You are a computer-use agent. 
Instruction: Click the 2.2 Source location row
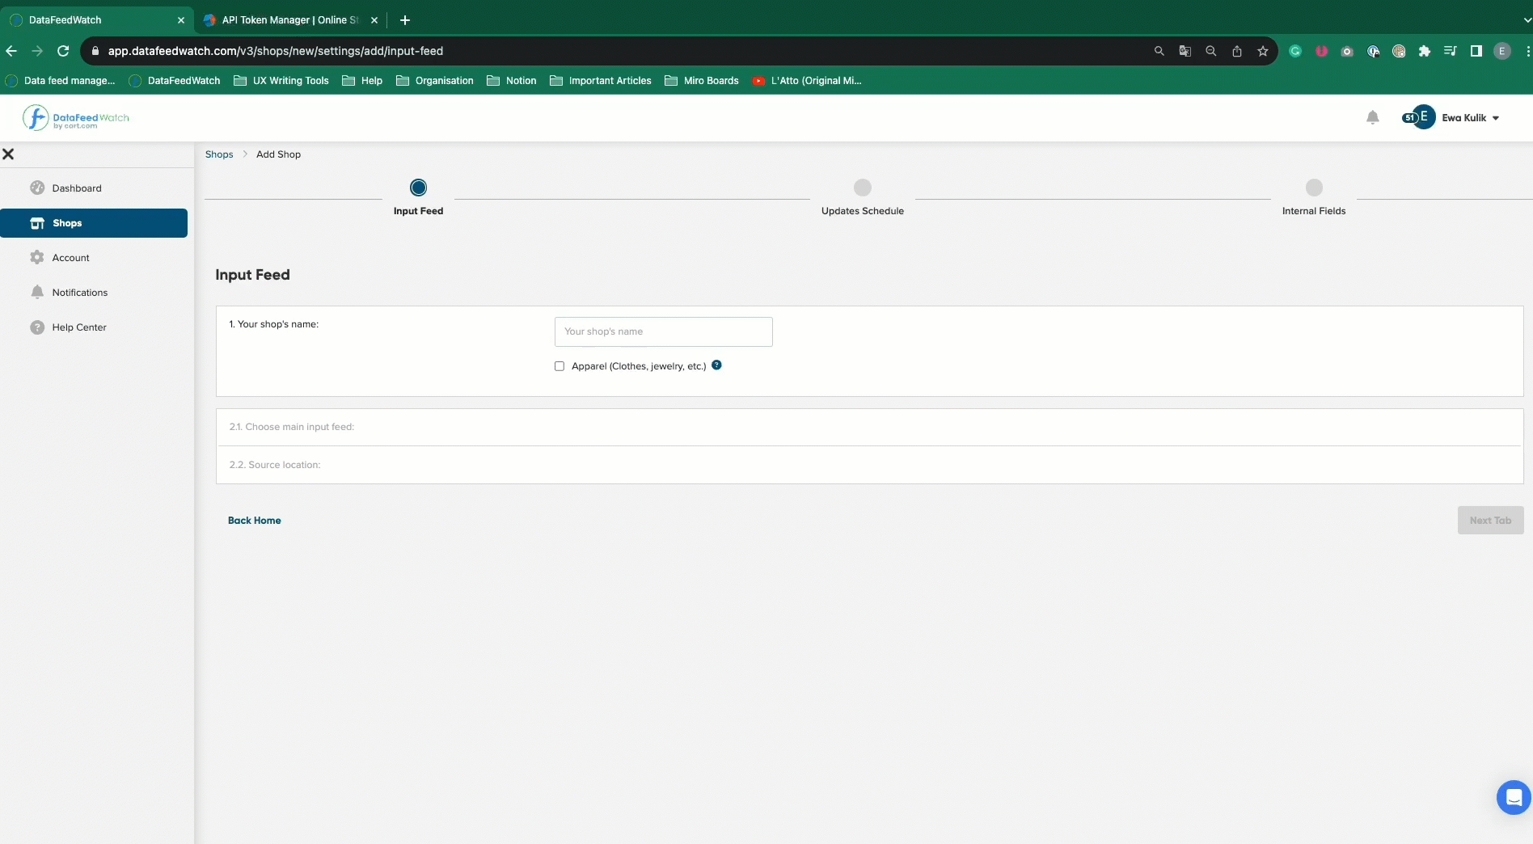pos(869,465)
